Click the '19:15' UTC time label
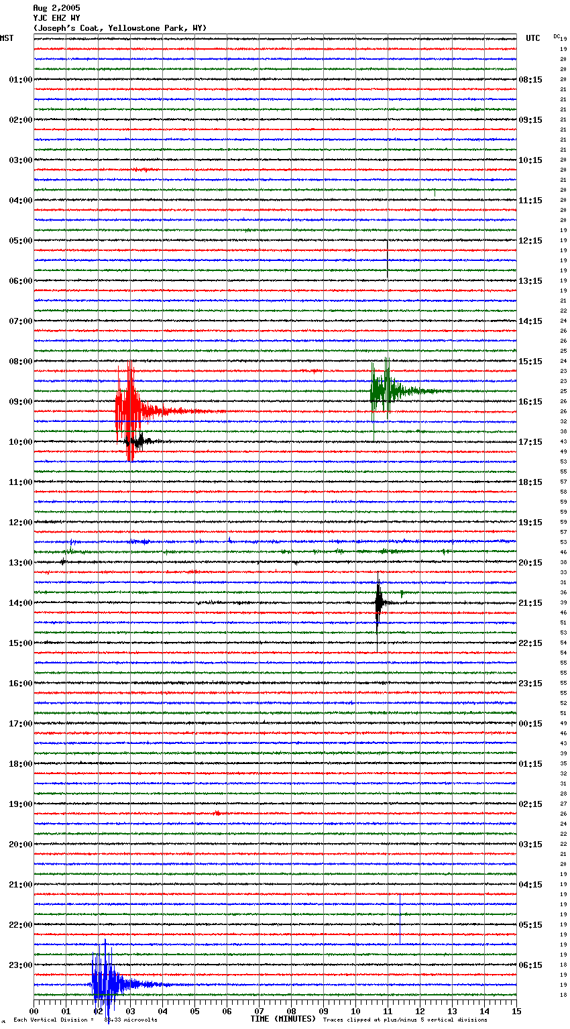This screenshot has height=1029, width=570. pos(530,523)
